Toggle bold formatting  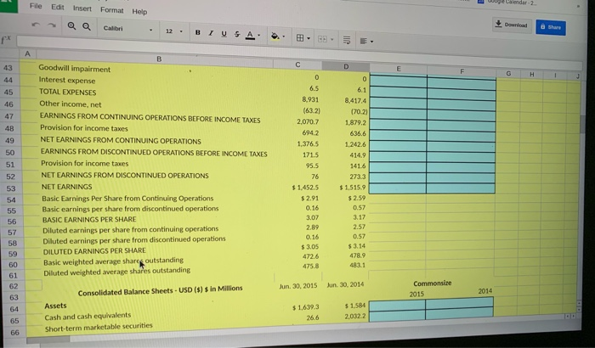[198, 32]
